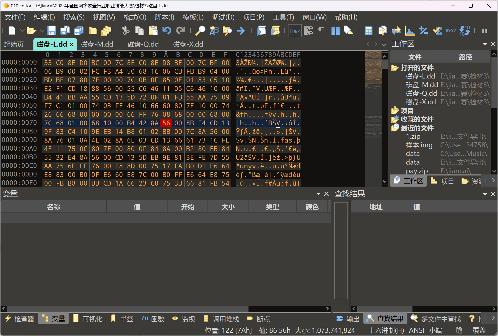Click the Save floppy disk icon
Viewport: 498px width, 336px height.
point(52,31)
